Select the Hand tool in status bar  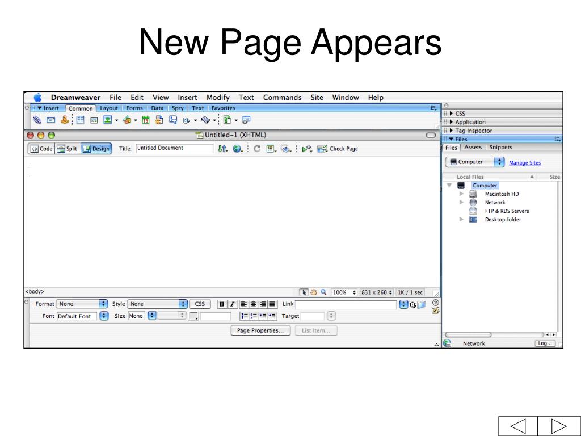coord(314,292)
